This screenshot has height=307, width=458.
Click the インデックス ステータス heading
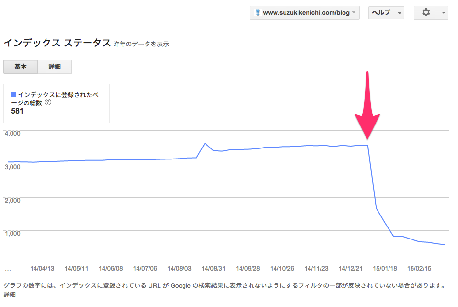pyautogui.click(x=57, y=43)
